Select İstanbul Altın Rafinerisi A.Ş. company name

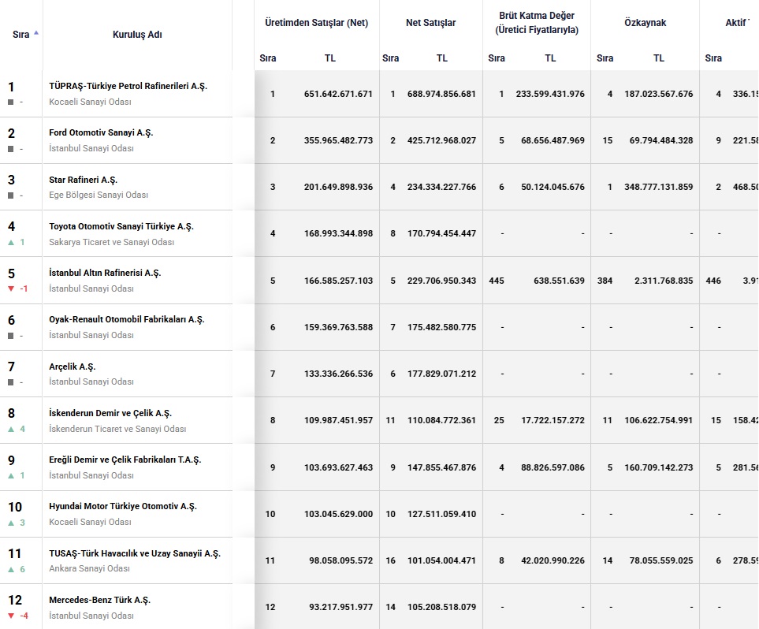click(105, 273)
